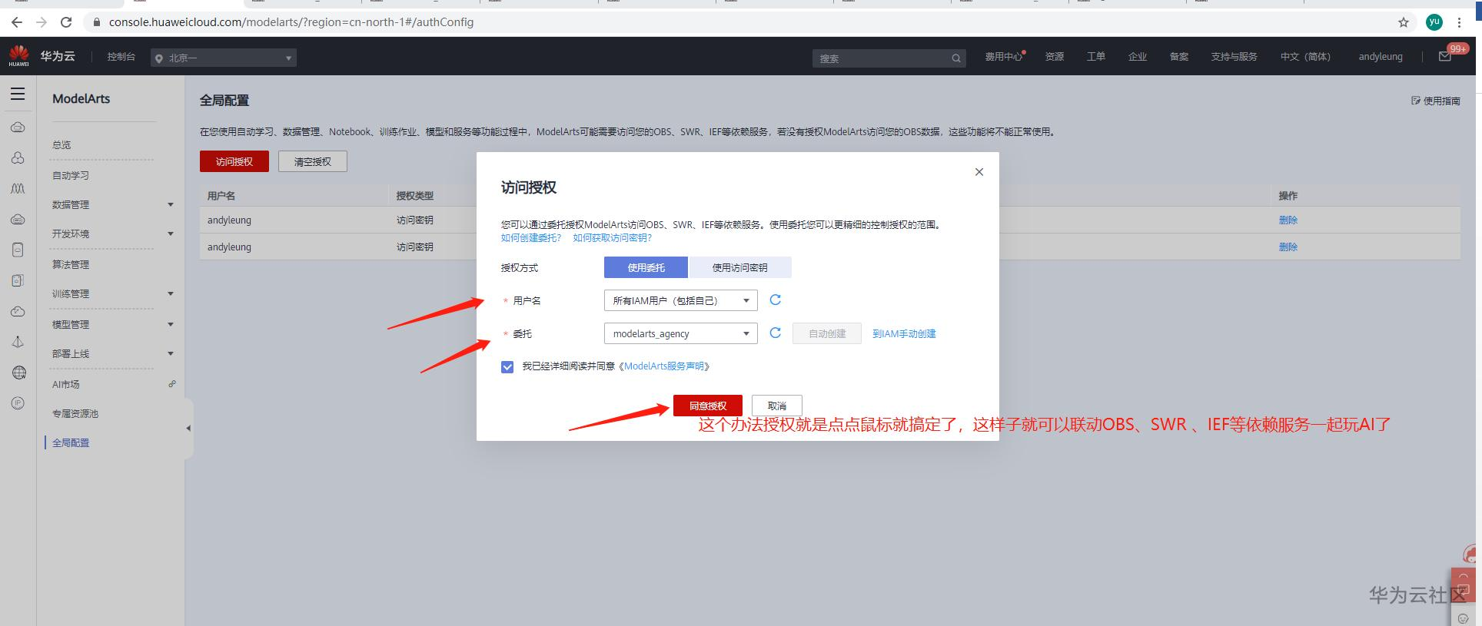This screenshot has width=1482, height=626.
Task: Cancel the dialog with 取消
Action: [x=777, y=406]
